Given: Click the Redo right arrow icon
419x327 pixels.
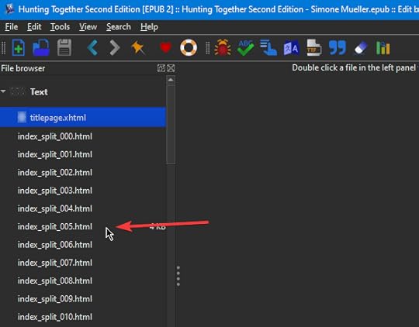Looking at the screenshot, I should click(x=115, y=48).
